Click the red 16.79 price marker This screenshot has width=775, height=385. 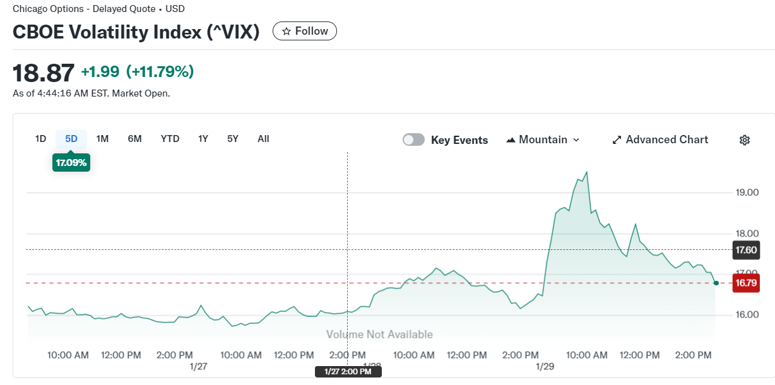click(x=746, y=283)
